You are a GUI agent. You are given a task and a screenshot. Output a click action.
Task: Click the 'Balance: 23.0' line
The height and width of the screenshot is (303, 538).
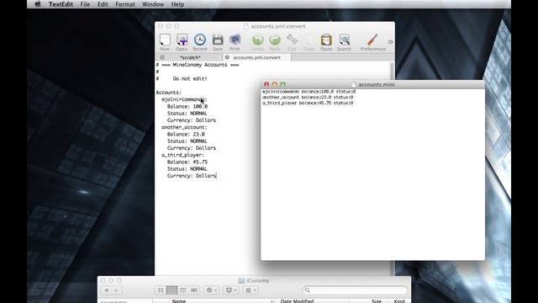[186, 135]
